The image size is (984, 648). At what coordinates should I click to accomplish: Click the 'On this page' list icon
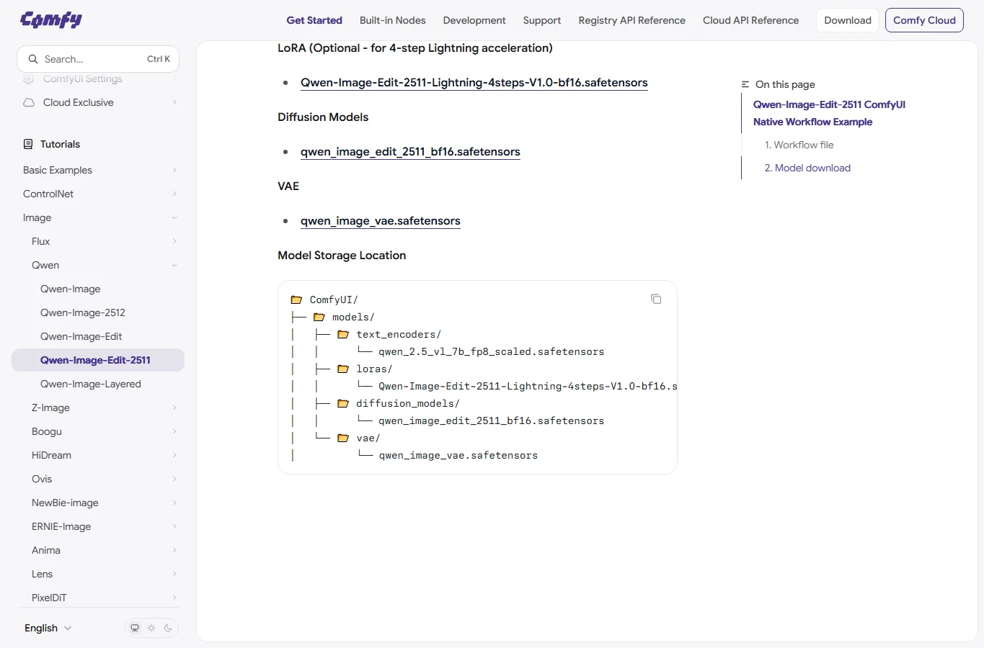click(x=745, y=84)
